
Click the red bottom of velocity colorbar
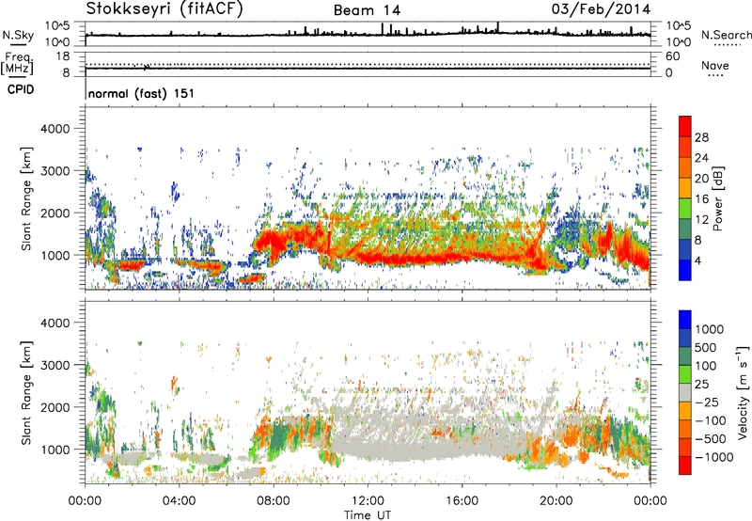click(685, 466)
